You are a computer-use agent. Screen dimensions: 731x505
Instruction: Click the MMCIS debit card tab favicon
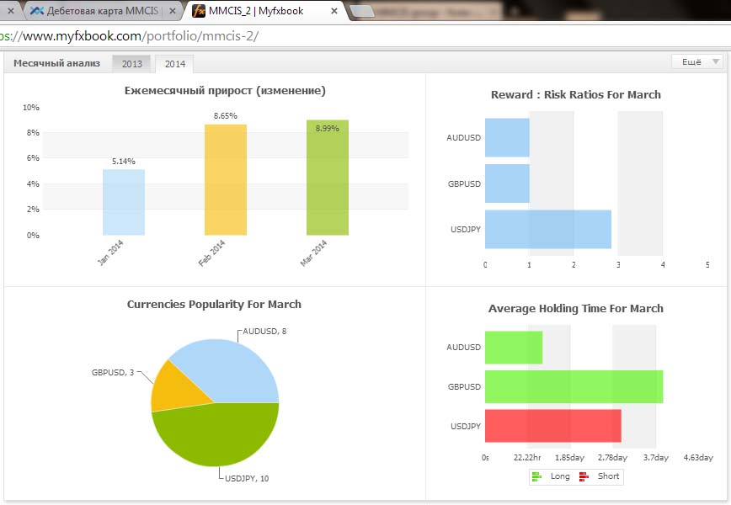coord(36,12)
